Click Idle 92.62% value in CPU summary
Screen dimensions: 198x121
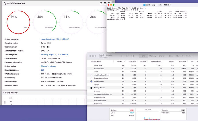point(132,116)
